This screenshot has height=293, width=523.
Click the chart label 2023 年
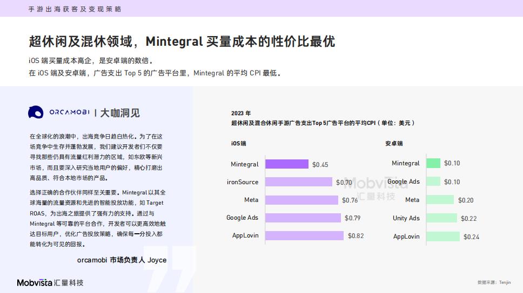click(x=241, y=114)
